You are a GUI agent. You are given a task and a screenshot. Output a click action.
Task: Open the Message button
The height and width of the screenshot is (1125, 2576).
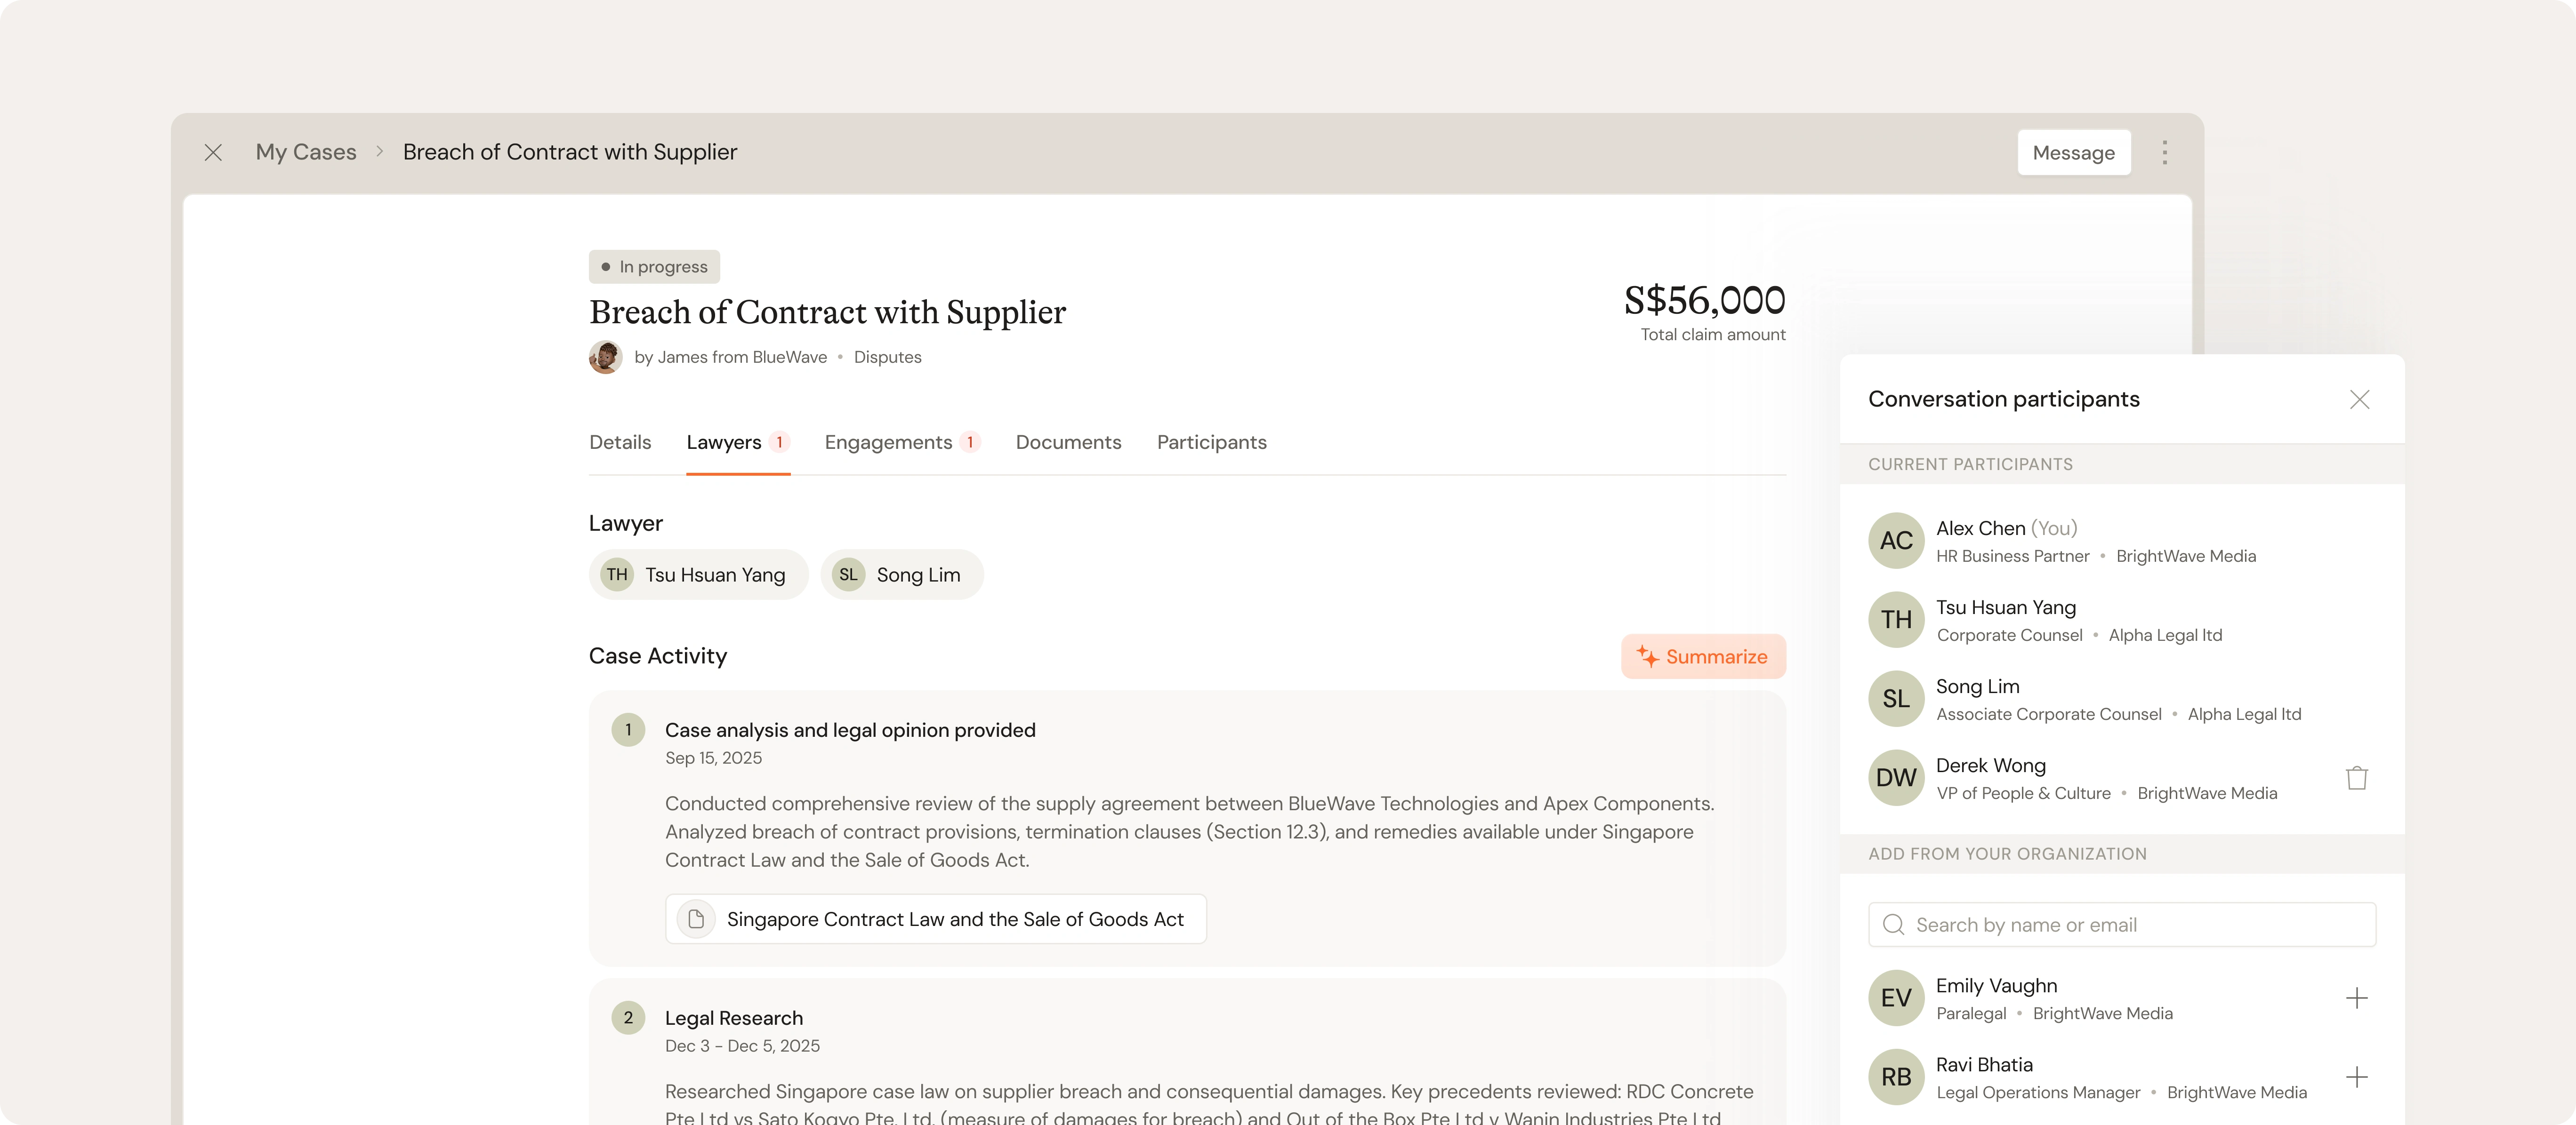2073,153
